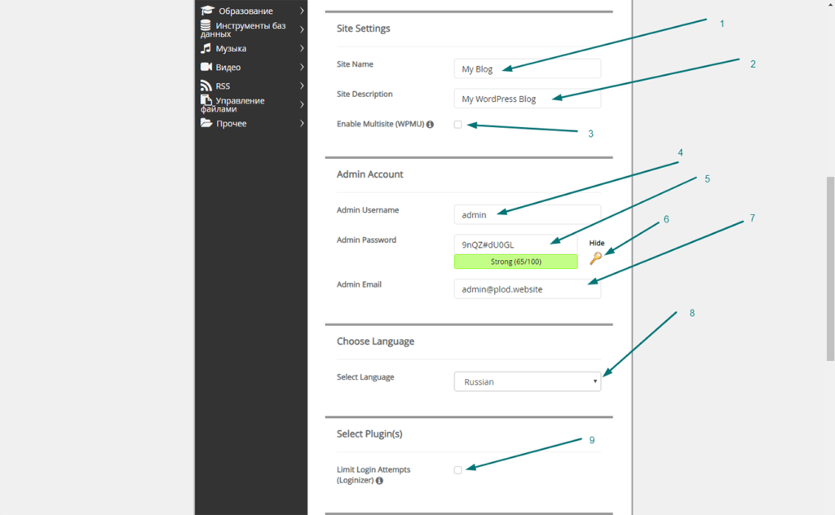Click the database stack icon beside Инструменты баз данных
This screenshot has height=515, width=835.
205,25
